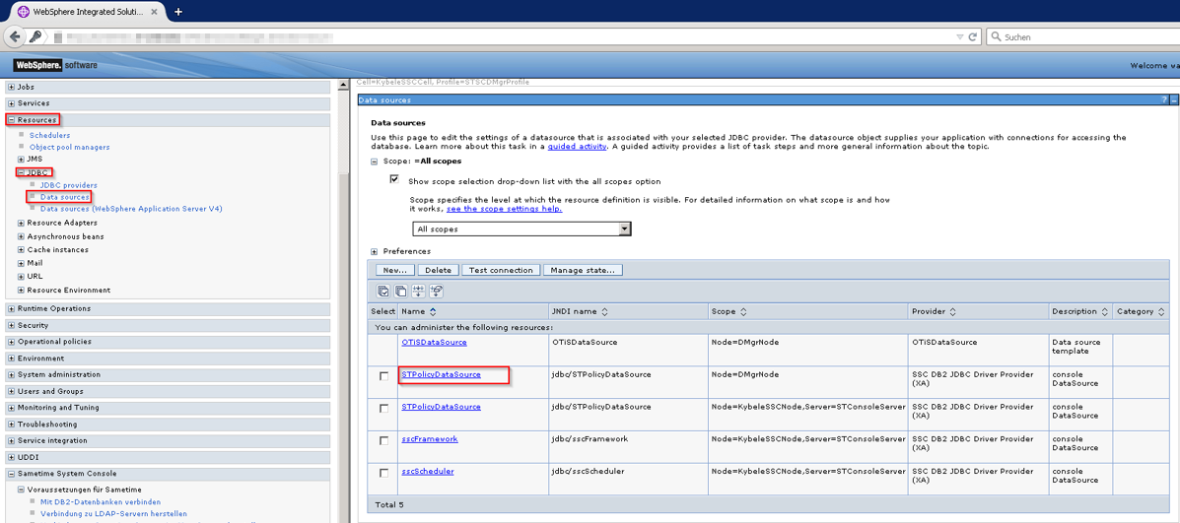Screen dimensions: 1180x523
Task: Tick the checkbox for the sscFramework row
Action: pyautogui.click(x=383, y=440)
